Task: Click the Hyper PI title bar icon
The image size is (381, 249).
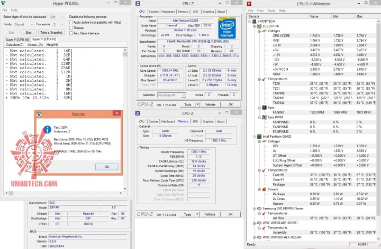Action: [3, 3]
